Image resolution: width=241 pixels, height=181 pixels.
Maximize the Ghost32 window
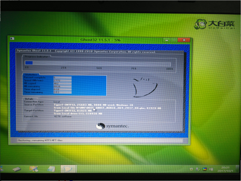click(x=174, y=40)
